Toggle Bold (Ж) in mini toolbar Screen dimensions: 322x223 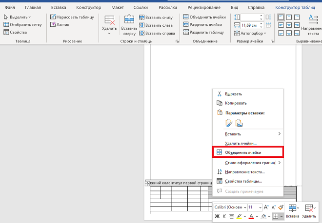point(217,216)
